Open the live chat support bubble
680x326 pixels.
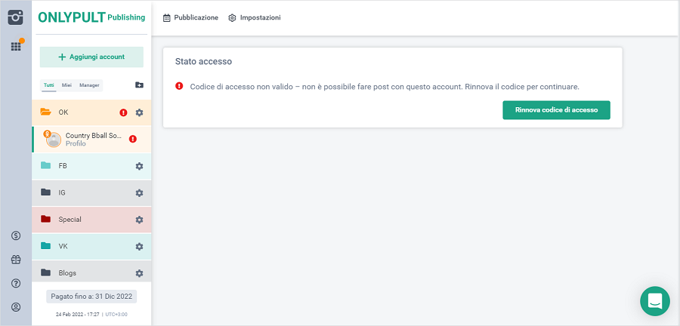[654, 301]
